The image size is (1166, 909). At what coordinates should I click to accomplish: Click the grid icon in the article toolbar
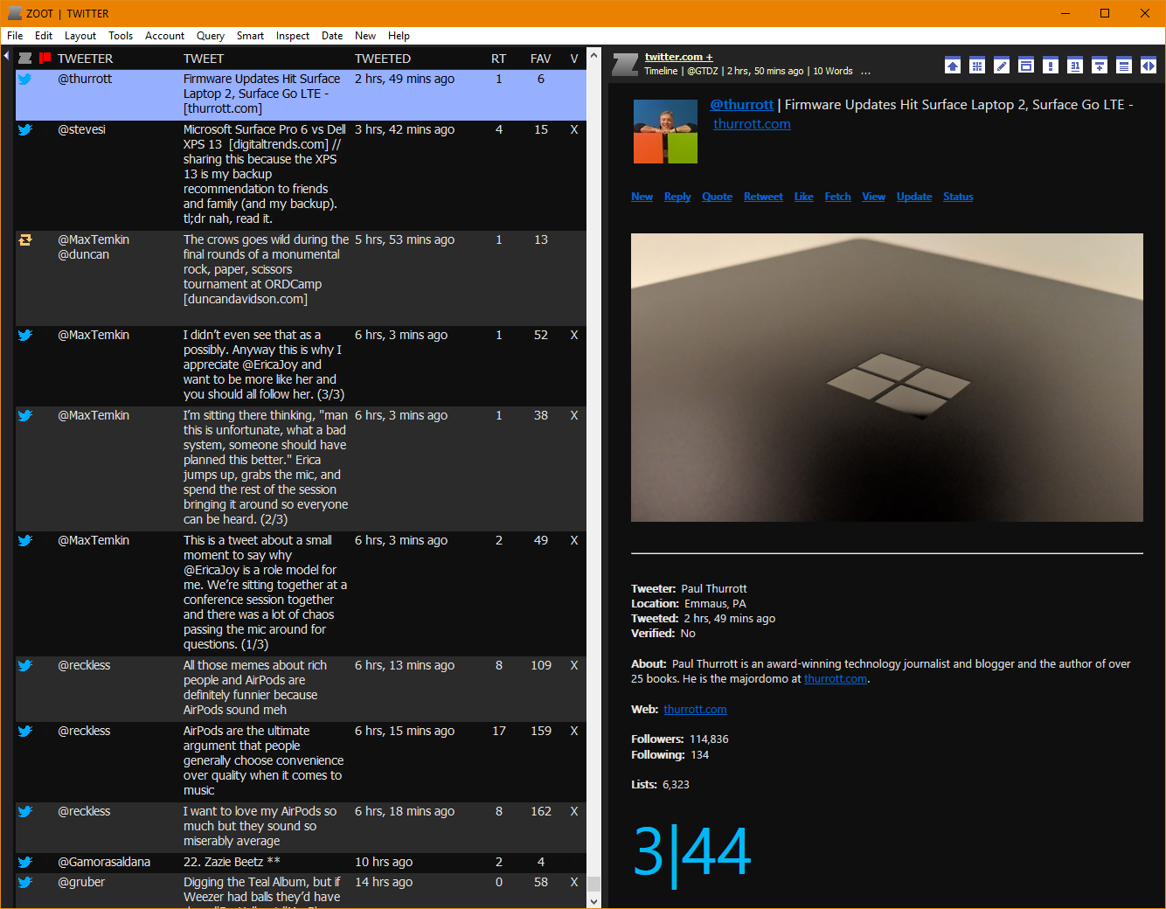pos(977,66)
